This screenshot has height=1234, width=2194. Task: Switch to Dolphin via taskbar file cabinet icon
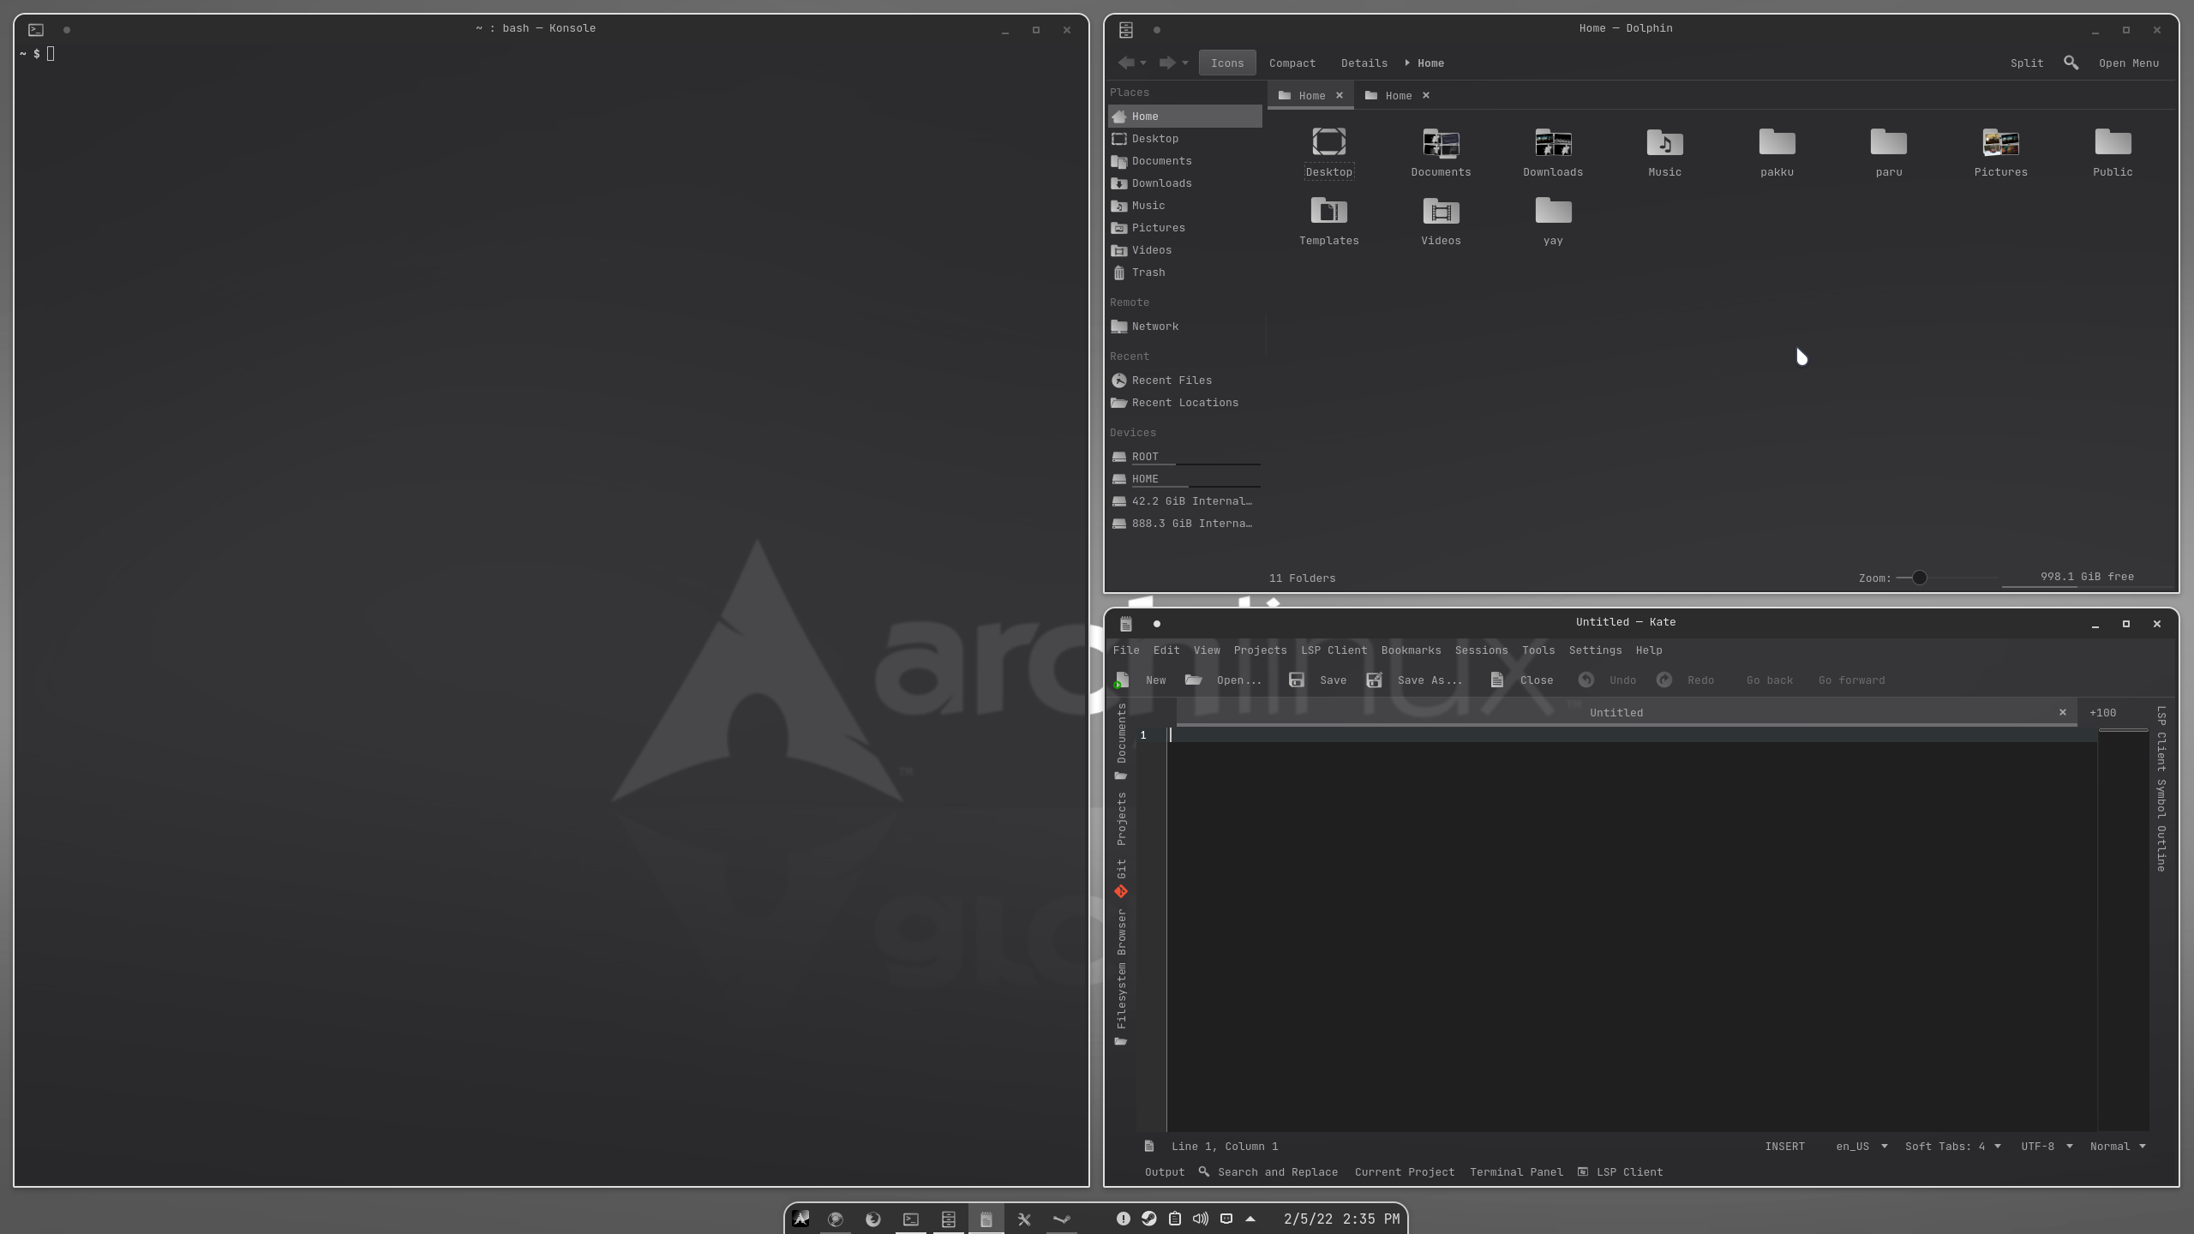949,1219
